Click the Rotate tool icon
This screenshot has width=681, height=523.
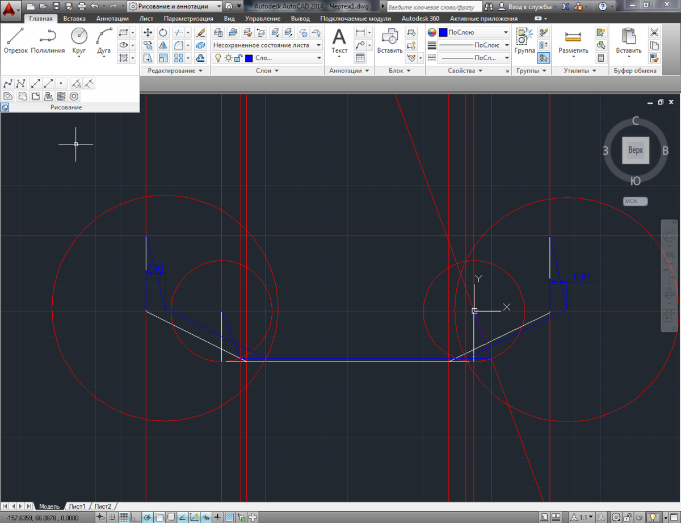(x=163, y=32)
